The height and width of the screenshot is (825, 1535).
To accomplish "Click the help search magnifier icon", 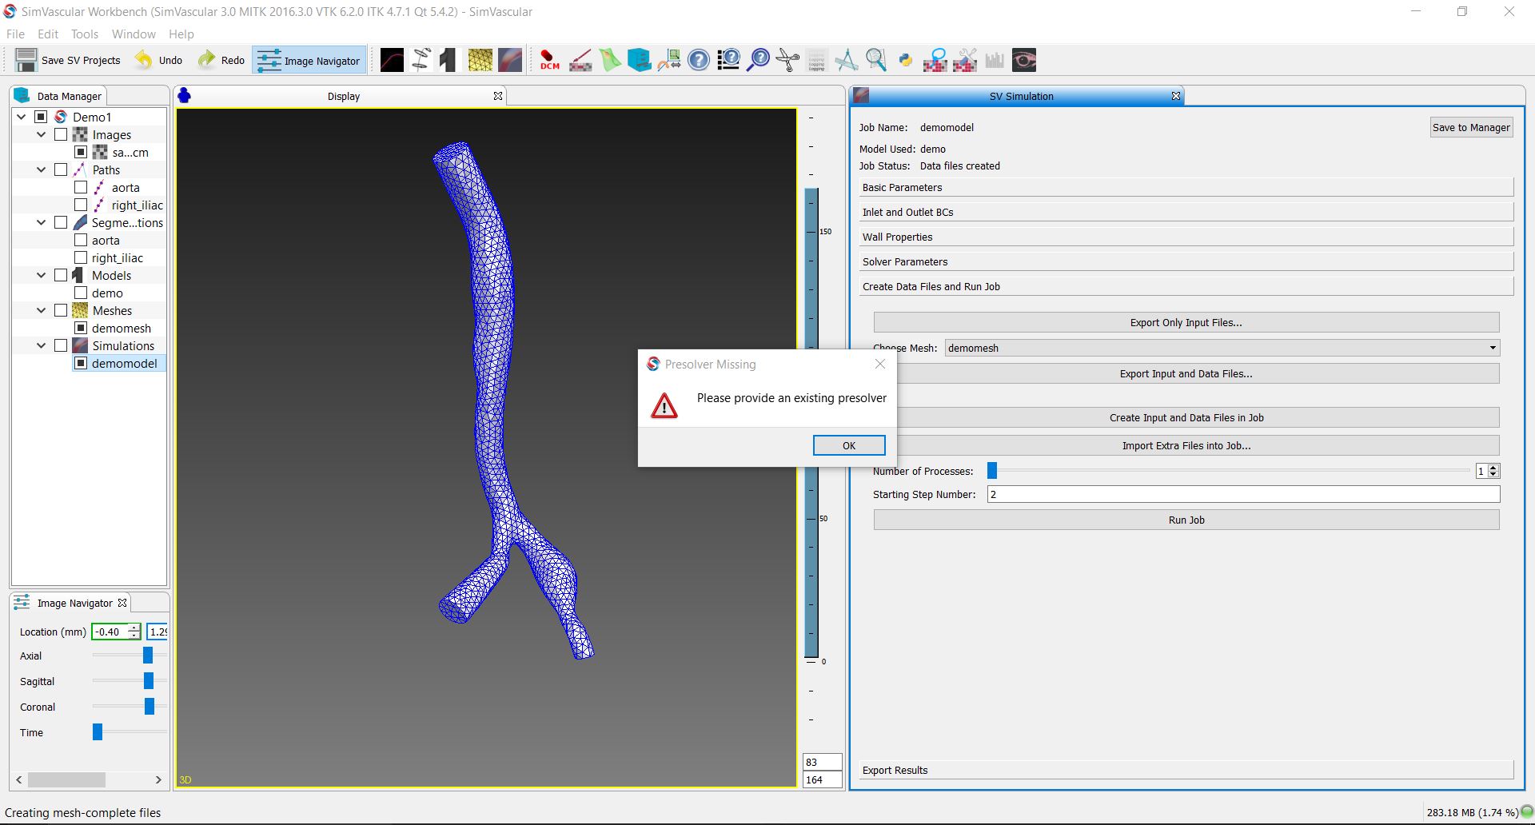I will (x=758, y=60).
